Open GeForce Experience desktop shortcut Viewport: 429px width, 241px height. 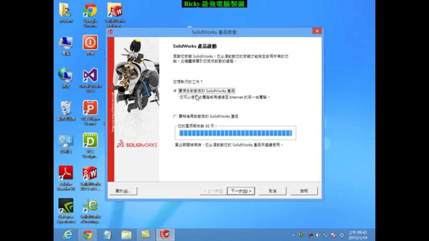pos(66,211)
